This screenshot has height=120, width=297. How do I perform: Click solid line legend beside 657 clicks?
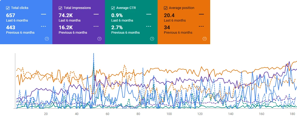pos(43,14)
